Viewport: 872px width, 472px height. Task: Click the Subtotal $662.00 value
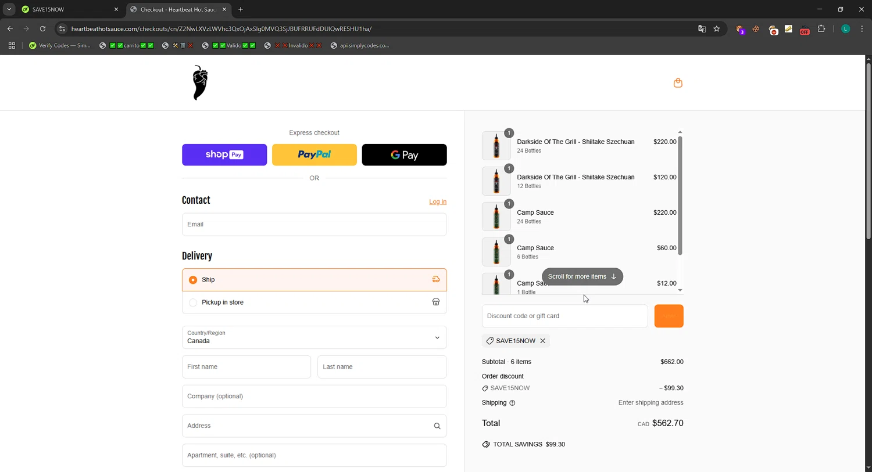(x=672, y=362)
